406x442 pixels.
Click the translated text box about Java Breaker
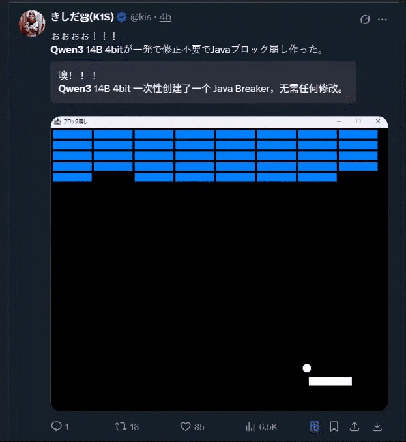pyautogui.click(x=203, y=82)
